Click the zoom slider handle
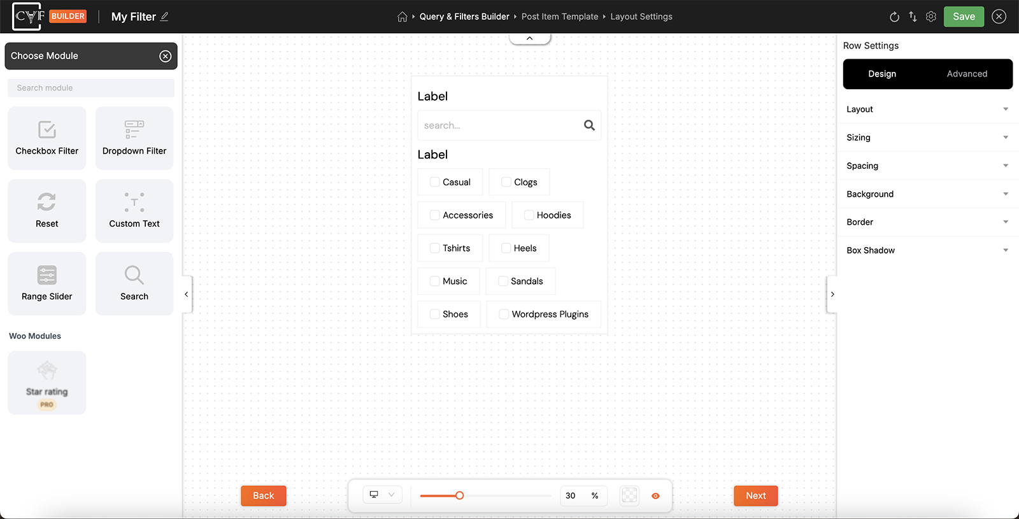The width and height of the screenshot is (1019, 519). (459, 495)
